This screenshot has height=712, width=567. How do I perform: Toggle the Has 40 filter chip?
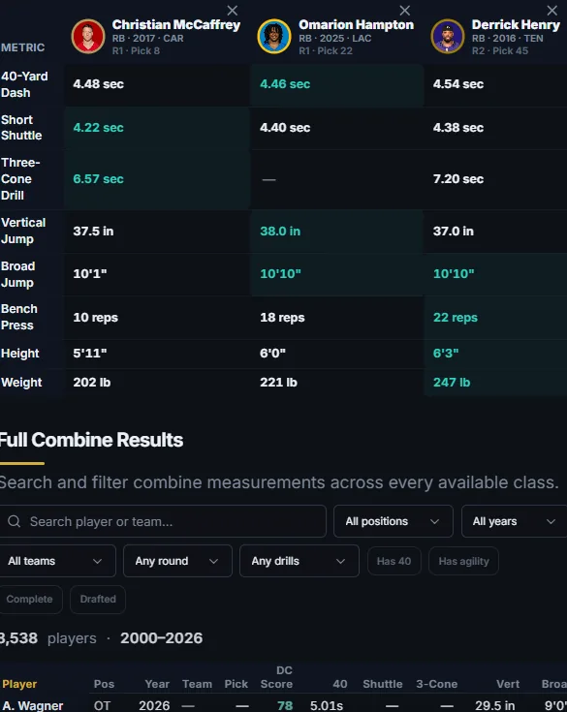(x=394, y=561)
